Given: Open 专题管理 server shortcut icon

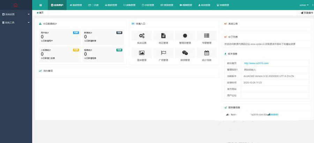Looking at the screenshot, I should pos(207,36).
